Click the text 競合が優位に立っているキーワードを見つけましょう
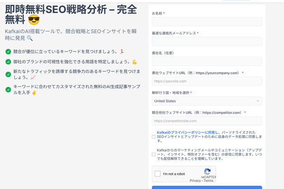 [x=65, y=52]
